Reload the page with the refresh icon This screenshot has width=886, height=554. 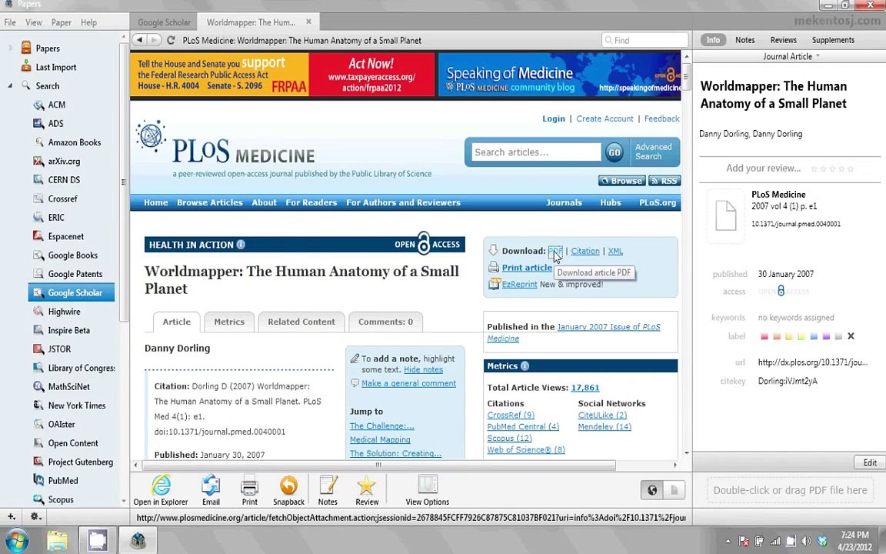click(x=172, y=40)
